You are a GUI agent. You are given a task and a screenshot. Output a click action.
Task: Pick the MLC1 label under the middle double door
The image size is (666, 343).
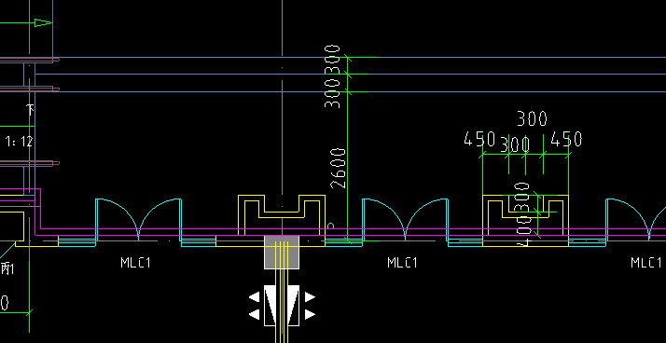[x=403, y=262]
